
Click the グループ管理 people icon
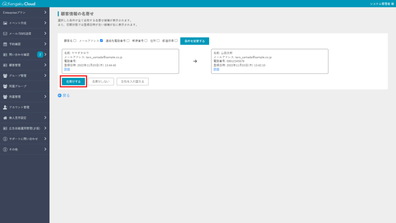coord(5,75)
